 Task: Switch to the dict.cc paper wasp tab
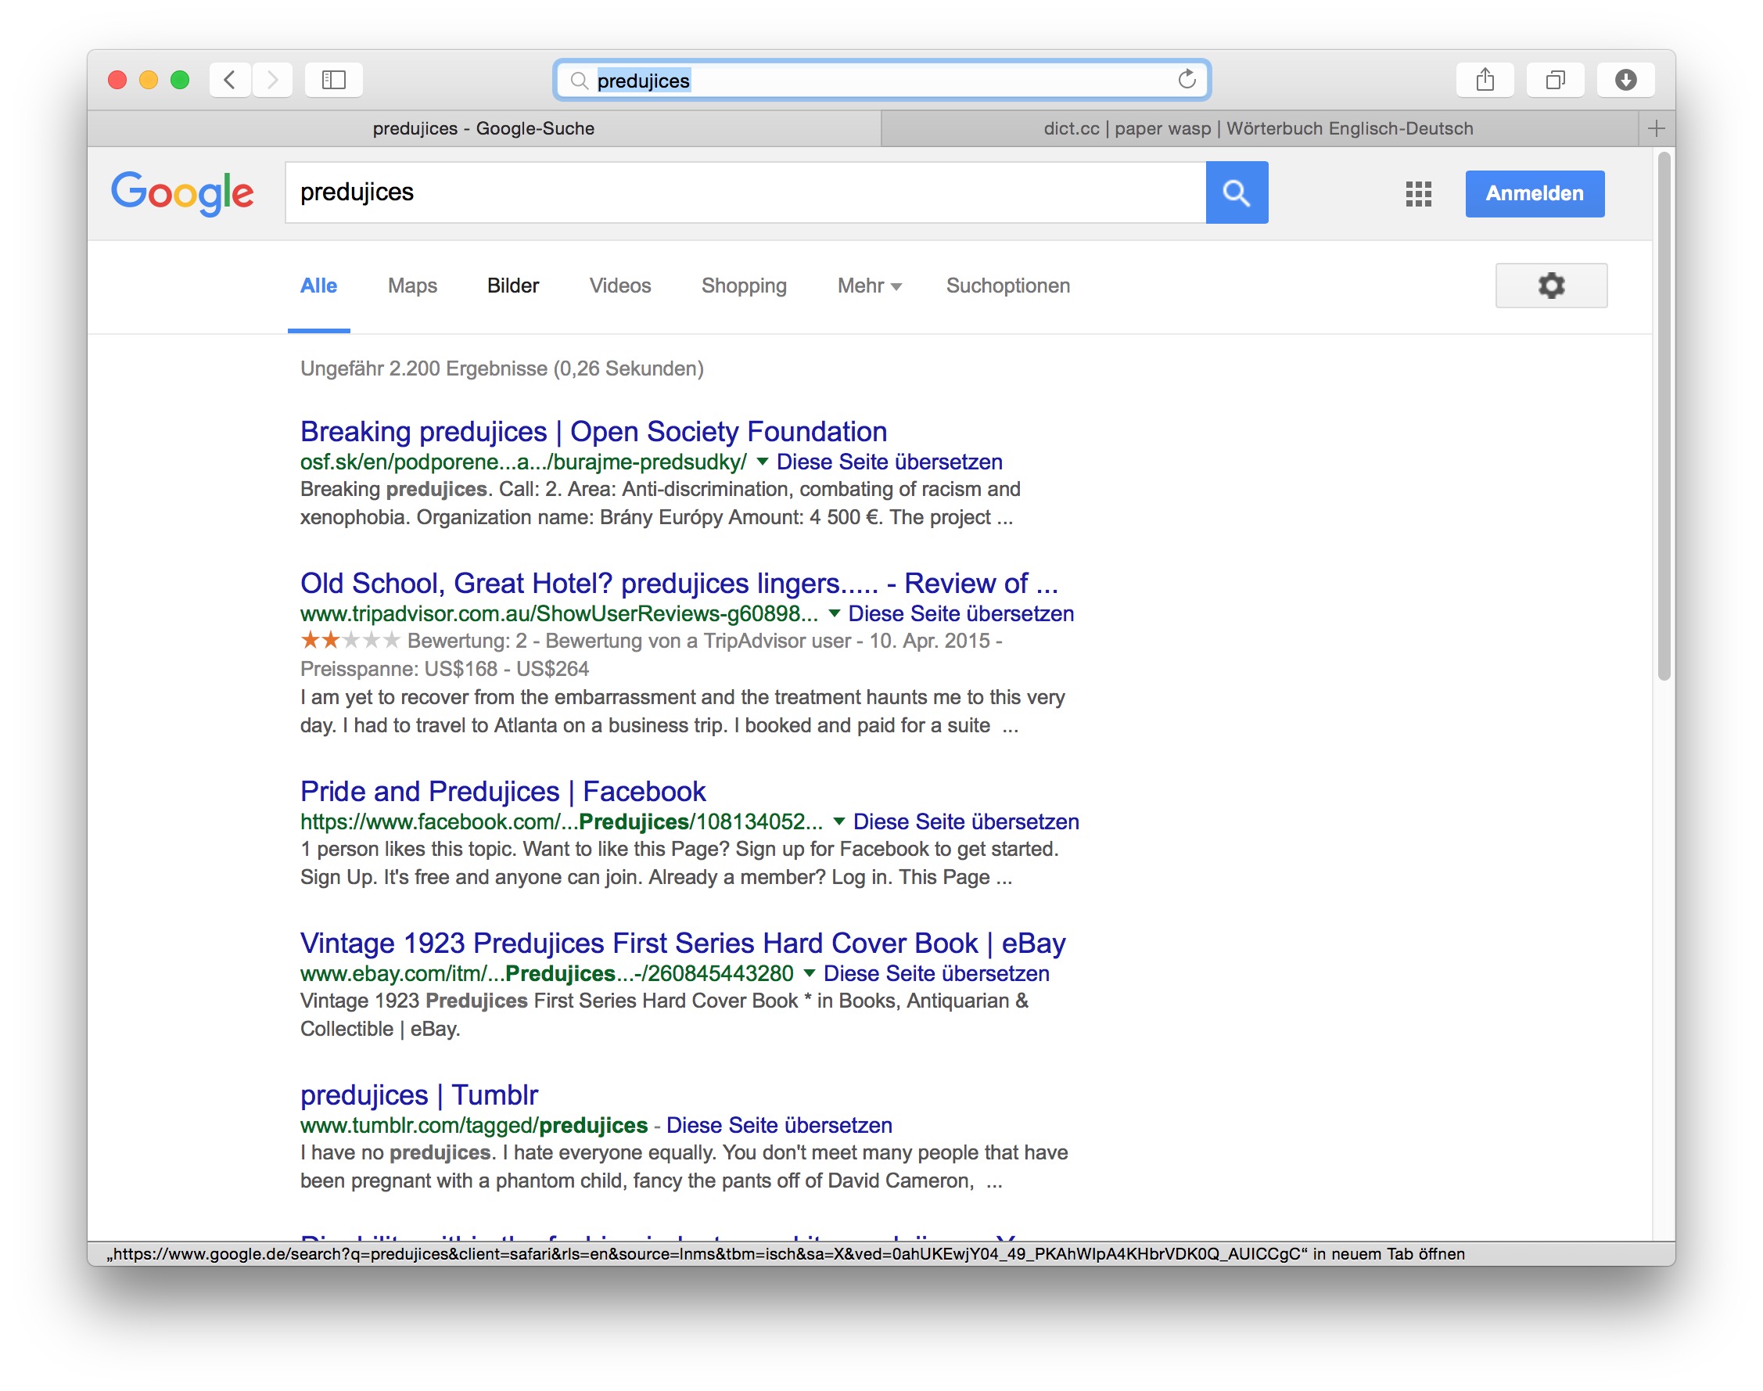coord(1257,128)
